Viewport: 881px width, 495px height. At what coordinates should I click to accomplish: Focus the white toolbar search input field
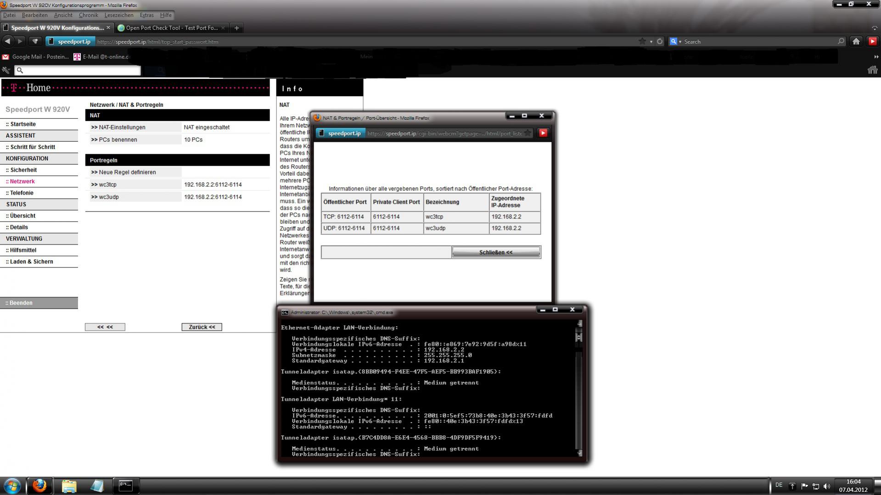pos(78,70)
